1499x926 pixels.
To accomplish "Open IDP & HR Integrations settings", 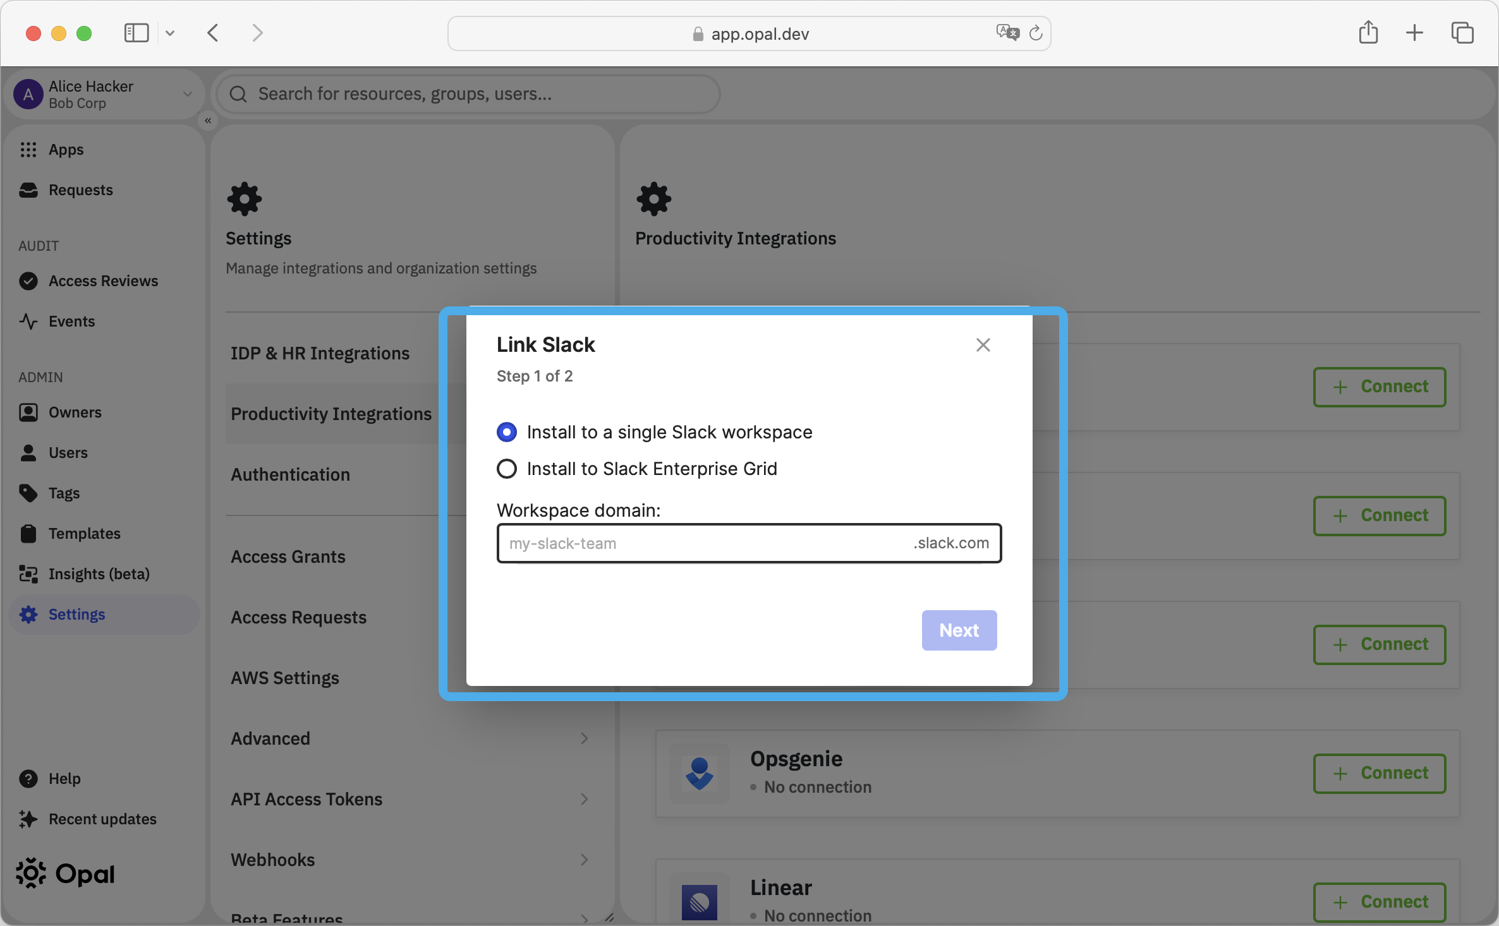I will [x=320, y=354].
